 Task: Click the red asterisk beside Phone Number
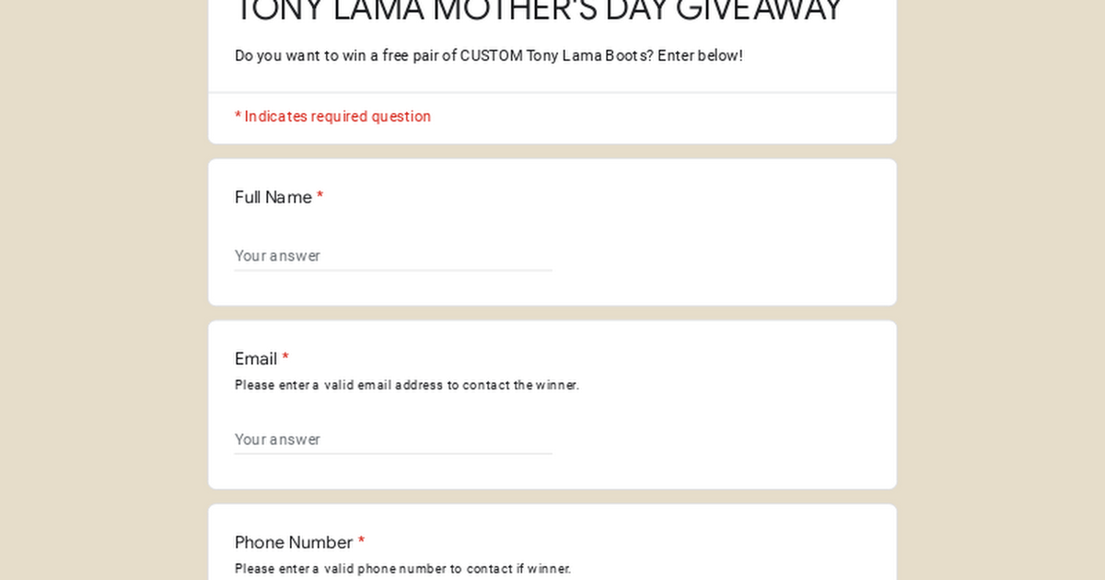(x=362, y=541)
